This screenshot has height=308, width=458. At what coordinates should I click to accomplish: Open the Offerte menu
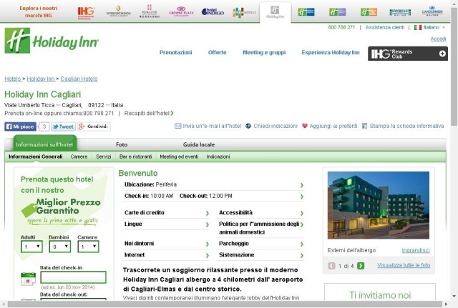coord(217,52)
